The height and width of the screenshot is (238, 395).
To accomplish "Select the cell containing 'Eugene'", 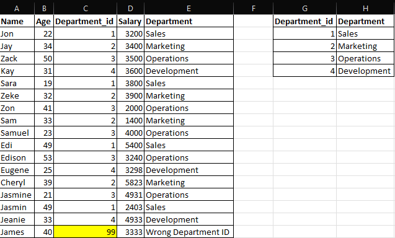I will click(x=17, y=170).
